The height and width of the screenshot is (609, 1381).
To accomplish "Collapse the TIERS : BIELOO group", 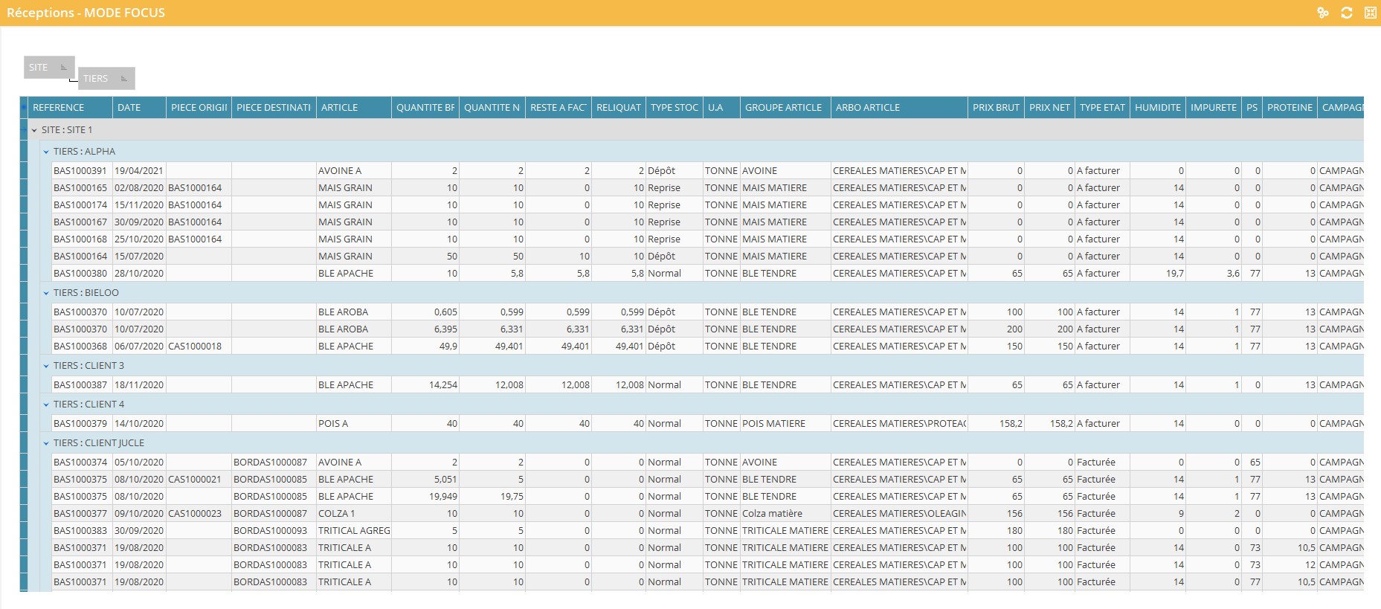I will coord(46,293).
